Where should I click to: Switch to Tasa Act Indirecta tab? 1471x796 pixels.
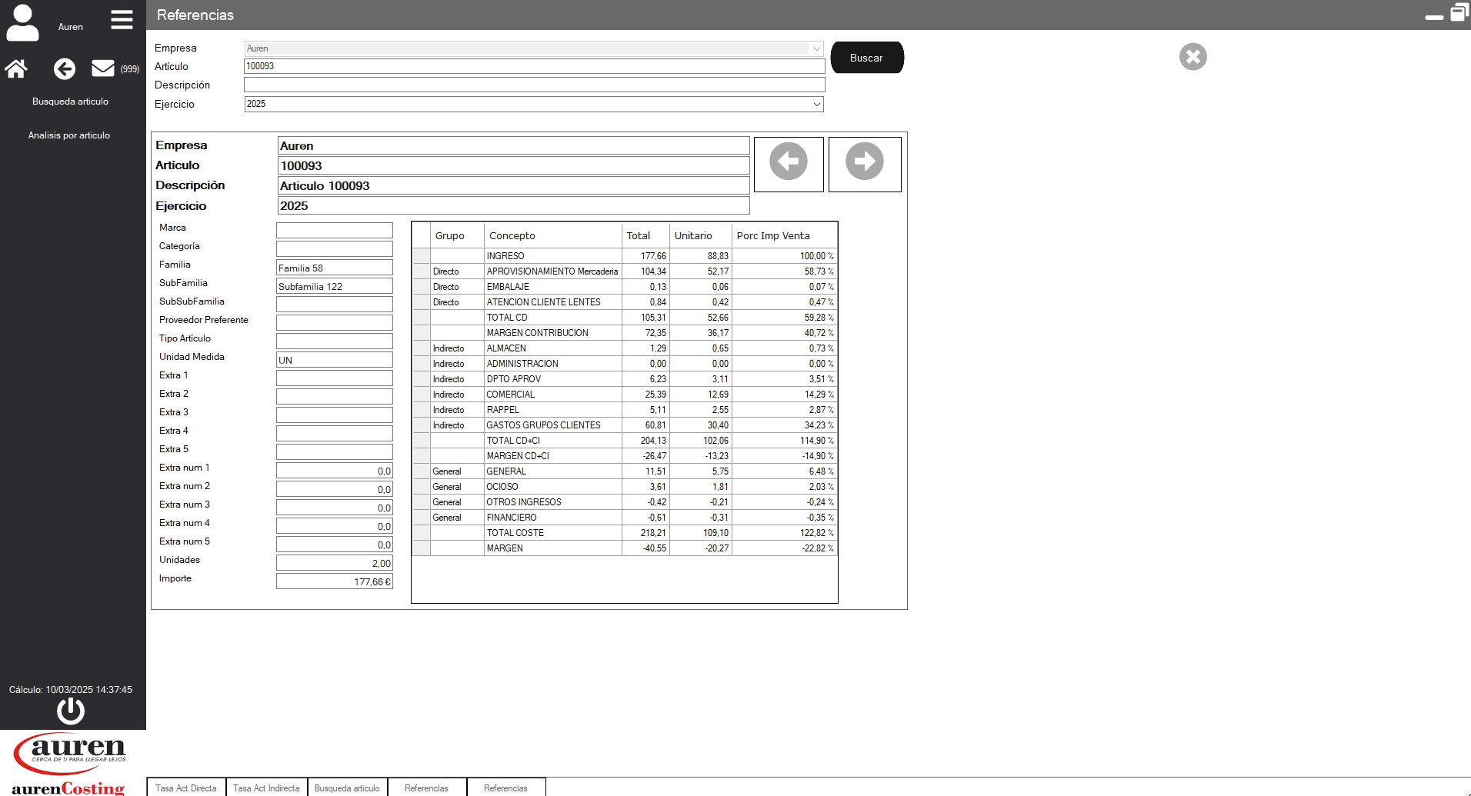[266, 788]
